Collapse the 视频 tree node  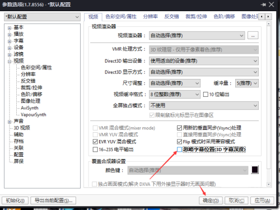click(x=10, y=62)
